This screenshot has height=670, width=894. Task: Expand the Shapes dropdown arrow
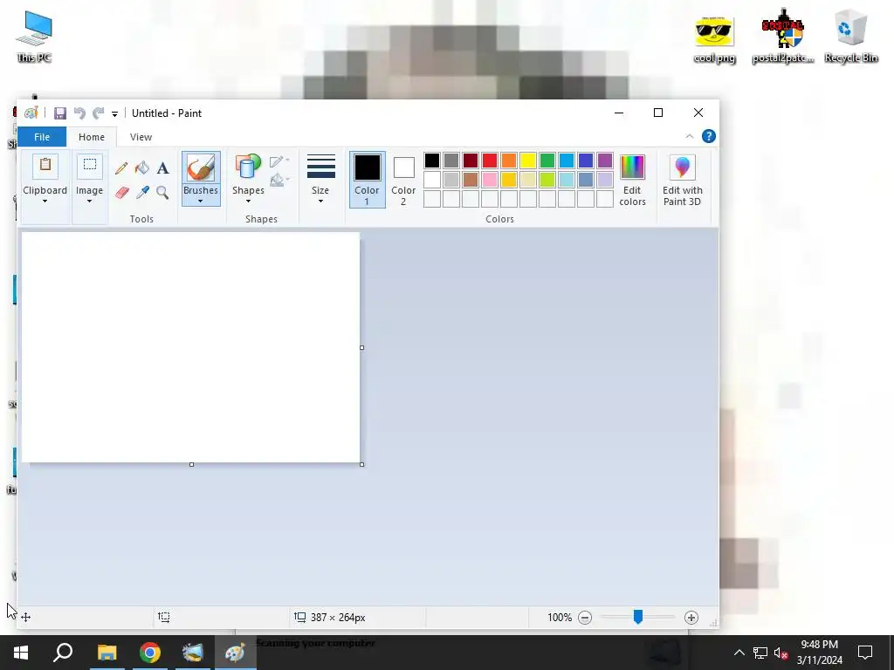click(248, 202)
